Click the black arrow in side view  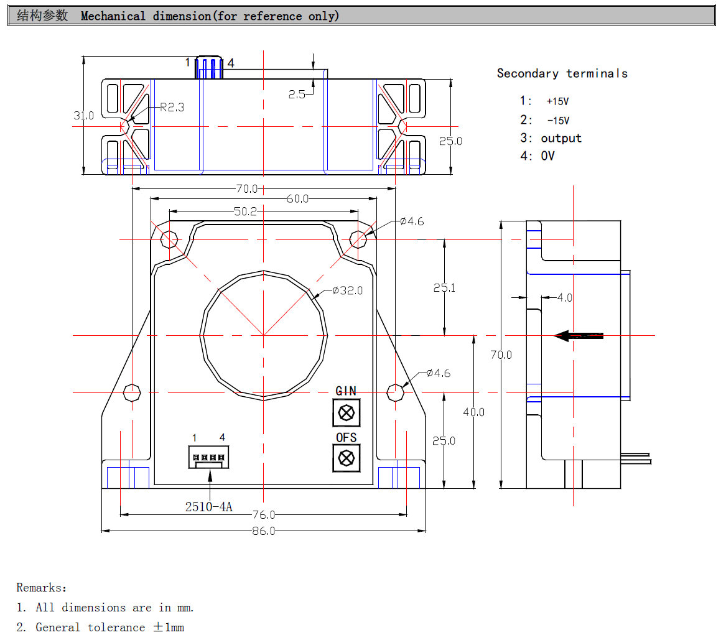click(579, 336)
